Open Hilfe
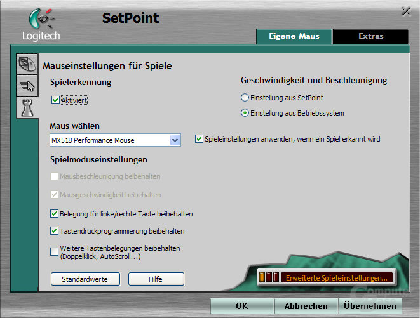The image size is (420, 318). [x=156, y=279]
